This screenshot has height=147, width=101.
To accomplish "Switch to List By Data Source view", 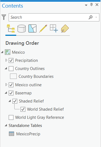I will 22,28.
